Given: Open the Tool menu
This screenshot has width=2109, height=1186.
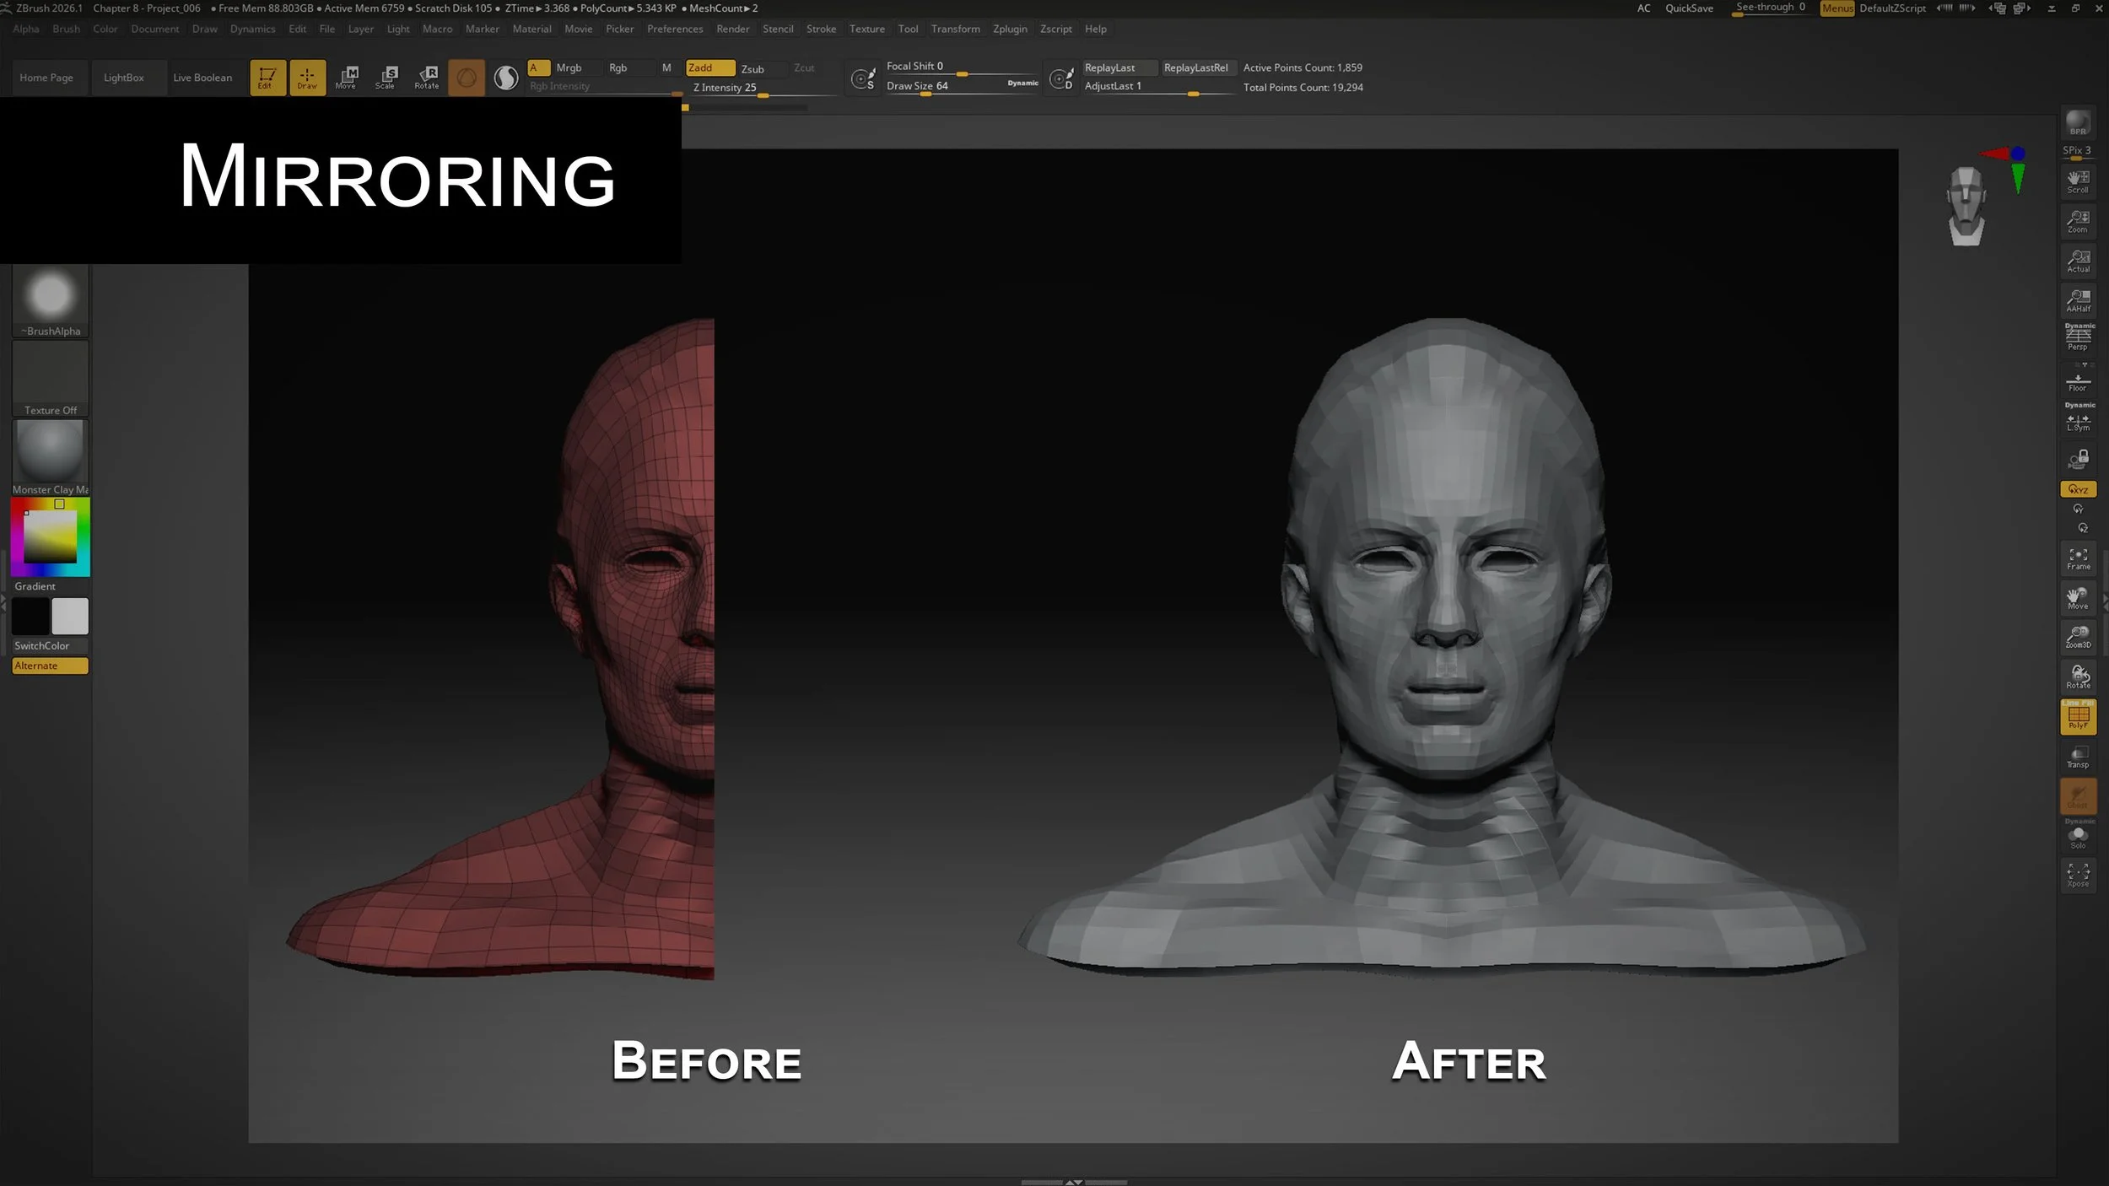Looking at the screenshot, I should coord(908,29).
